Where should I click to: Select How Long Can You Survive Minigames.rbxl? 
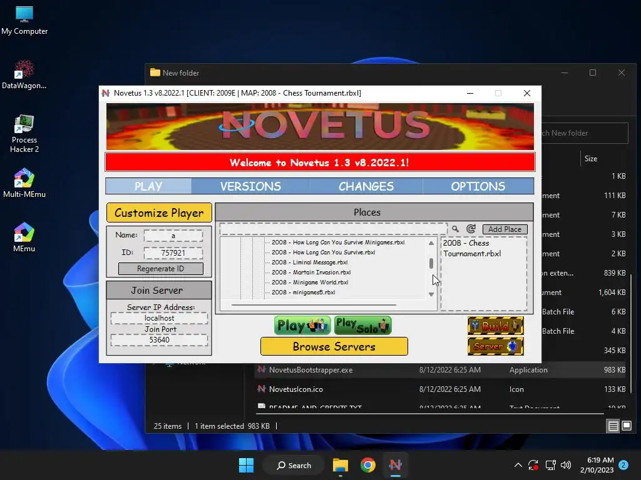click(338, 242)
